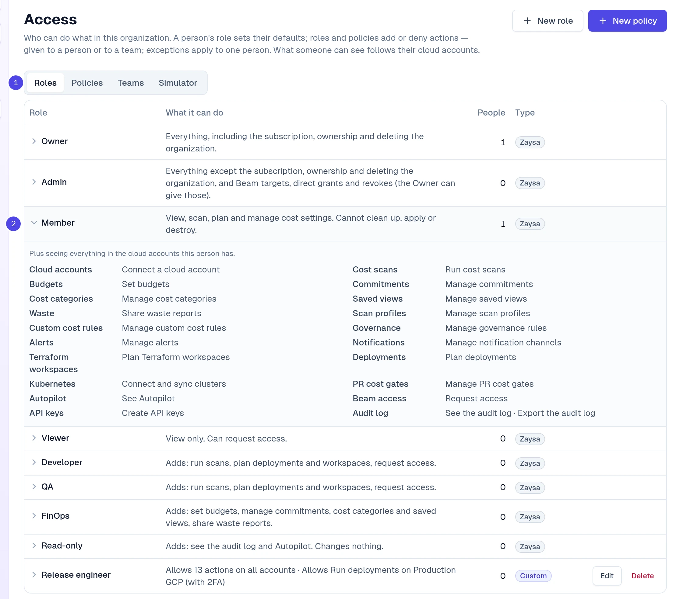The width and height of the screenshot is (676, 599).
Task: Select the Viewer role name
Action: [x=55, y=438]
